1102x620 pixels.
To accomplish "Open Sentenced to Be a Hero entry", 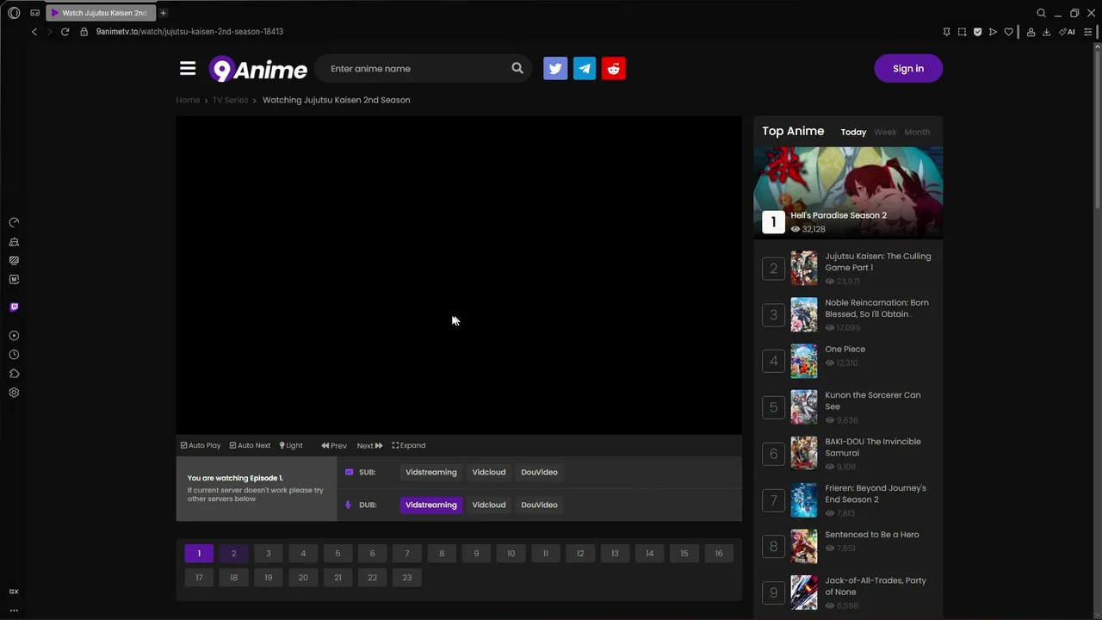I will 872,535.
